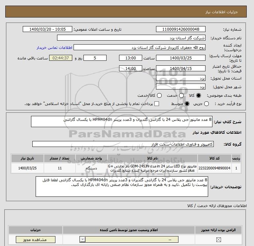
Task: Click the row number 1 cell
Action: tap(236, 168)
